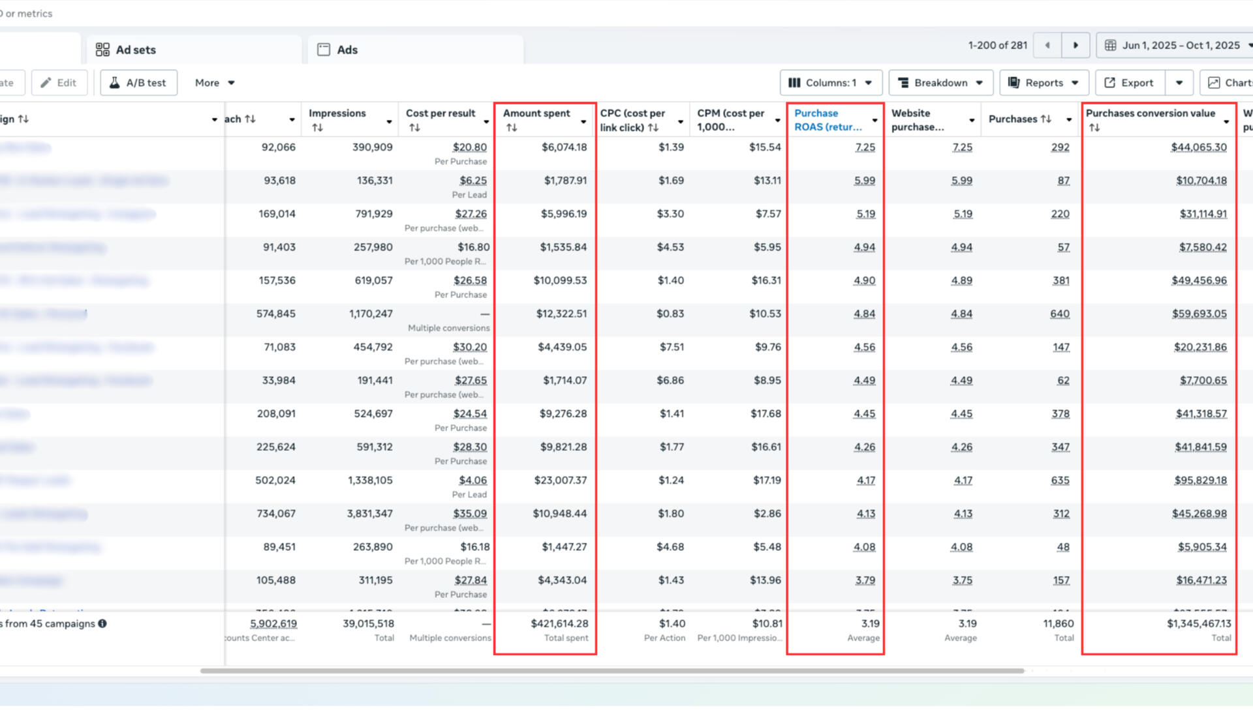The width and height of the screenshot is (1253, 714).
Task: Go to previous results page arrow
Action: (x=1047, y=45)
